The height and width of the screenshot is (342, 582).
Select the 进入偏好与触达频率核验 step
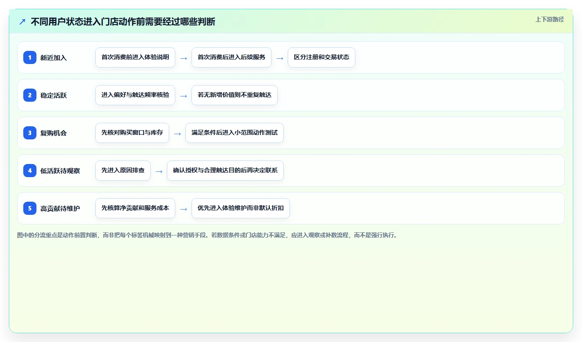(x=135, y=95)
